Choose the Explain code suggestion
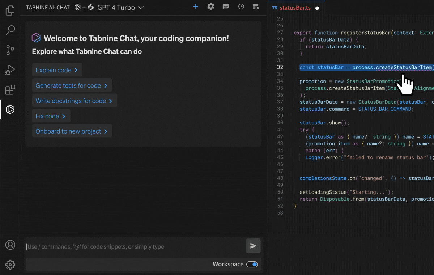Viewport: 434px width, 275px height. click(x=57, y=70)
